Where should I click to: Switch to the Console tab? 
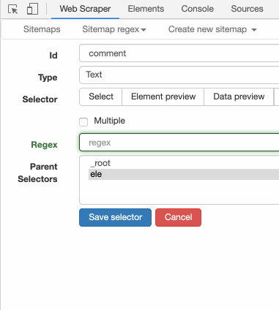point(197,9)
